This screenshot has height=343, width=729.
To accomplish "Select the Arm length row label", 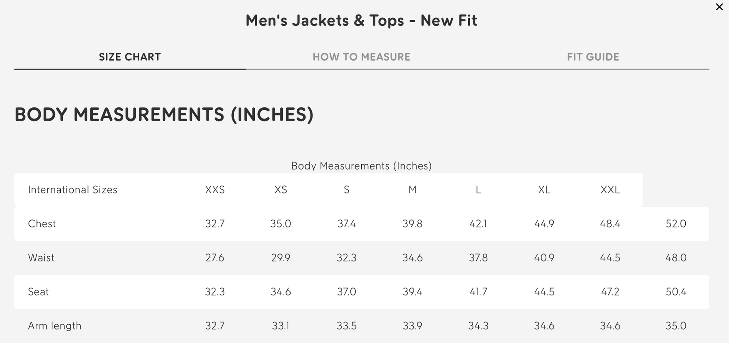I will (55, 326).
